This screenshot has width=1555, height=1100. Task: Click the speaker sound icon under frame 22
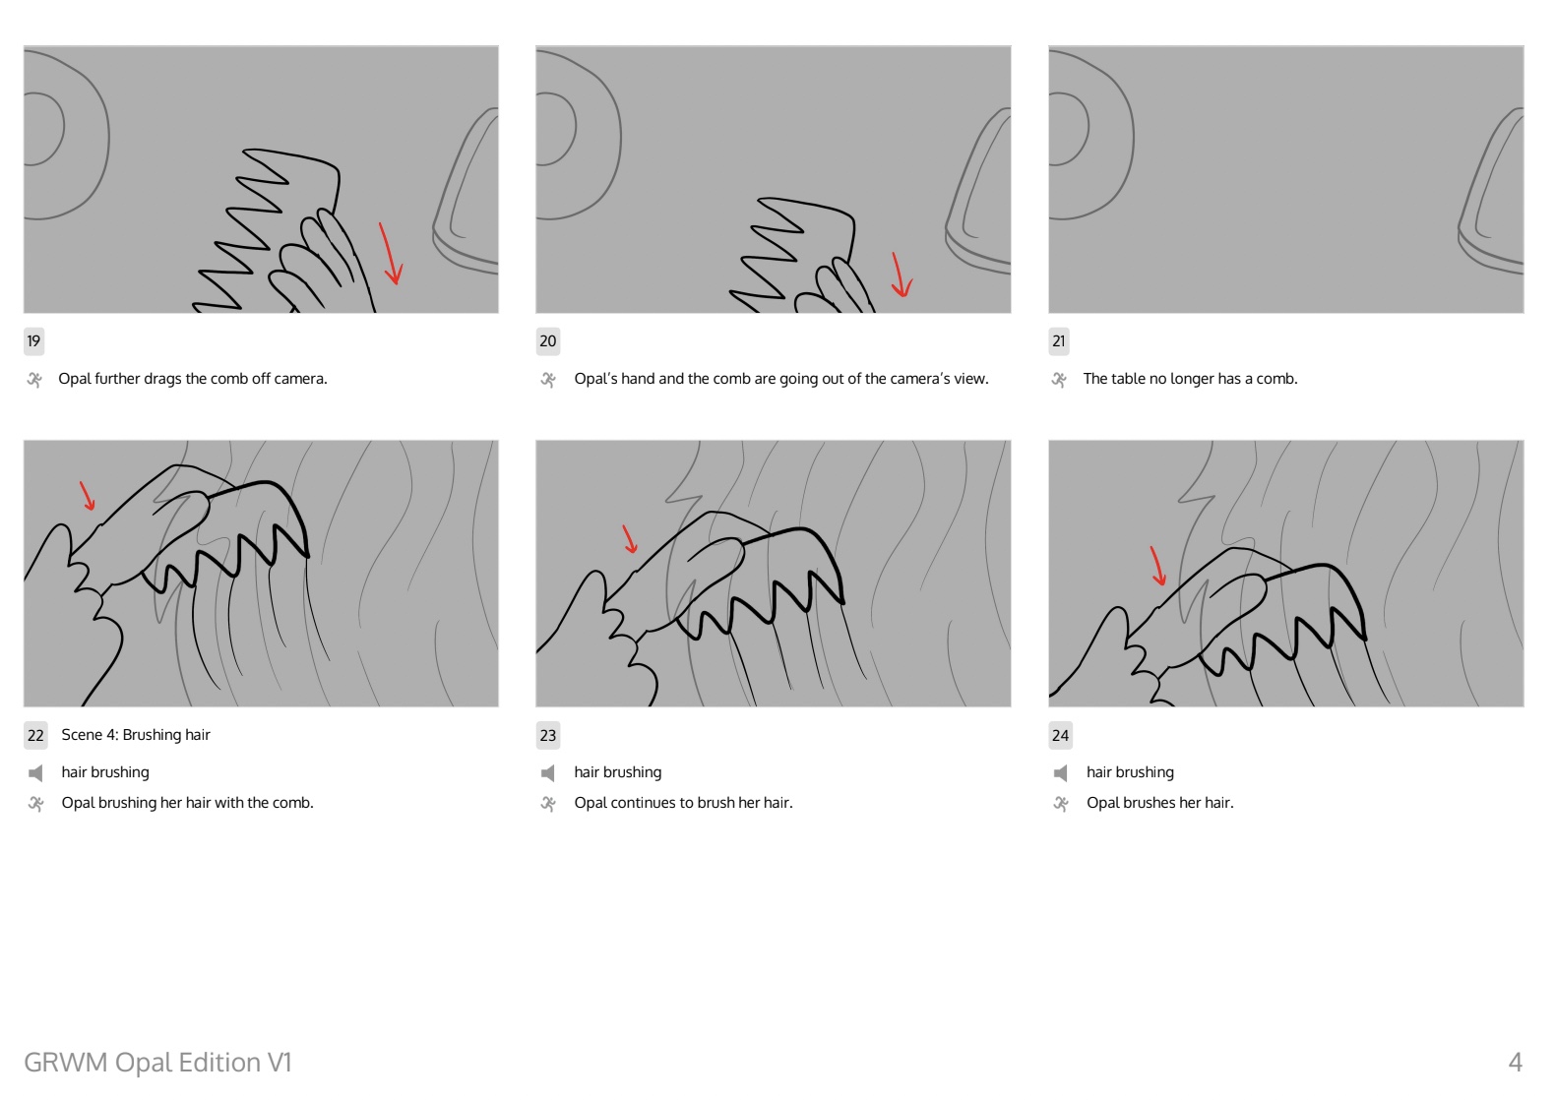(35, 773)
